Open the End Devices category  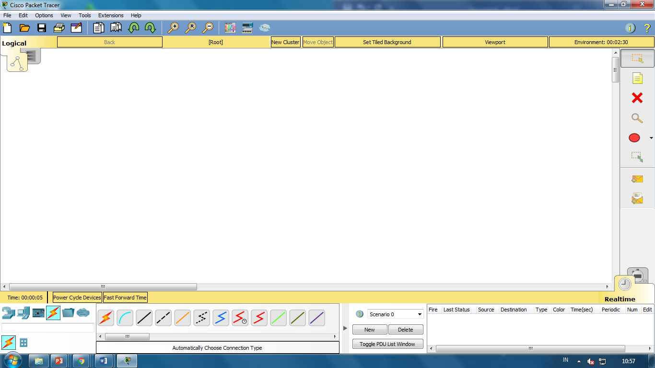23,313
